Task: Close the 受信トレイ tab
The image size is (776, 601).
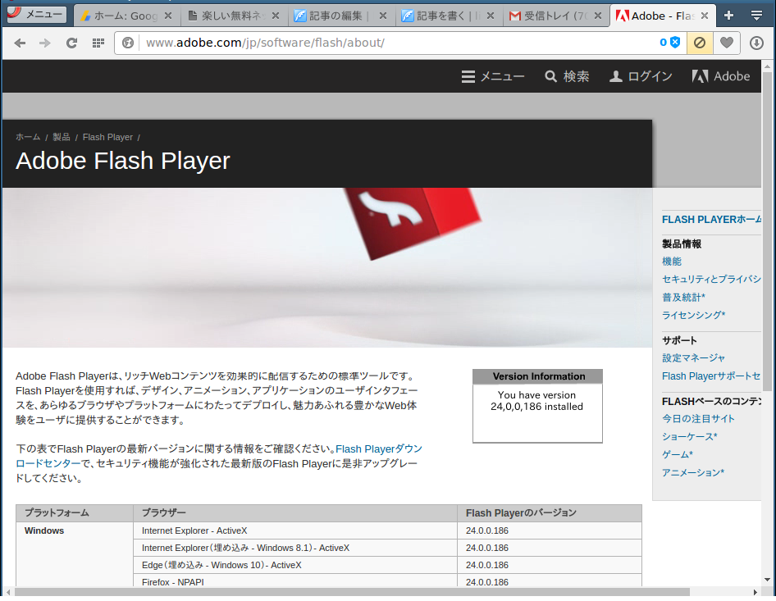Action: (598, 16)
